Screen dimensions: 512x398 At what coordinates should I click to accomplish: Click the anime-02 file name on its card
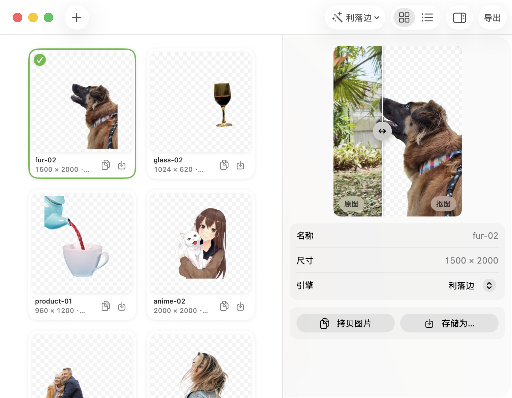tap(169, 301)
